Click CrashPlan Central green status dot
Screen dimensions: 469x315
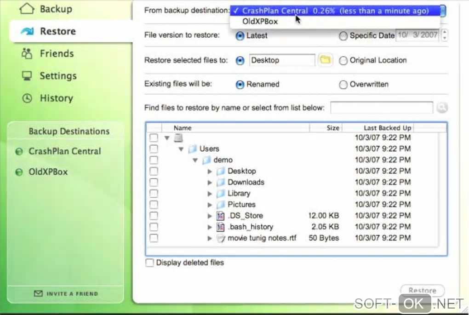19,152
